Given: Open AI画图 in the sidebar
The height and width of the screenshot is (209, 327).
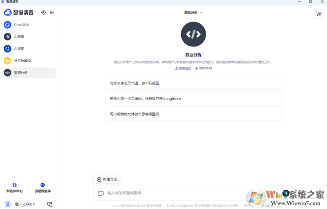Looking at the screenshot, I should pos(29,37).
